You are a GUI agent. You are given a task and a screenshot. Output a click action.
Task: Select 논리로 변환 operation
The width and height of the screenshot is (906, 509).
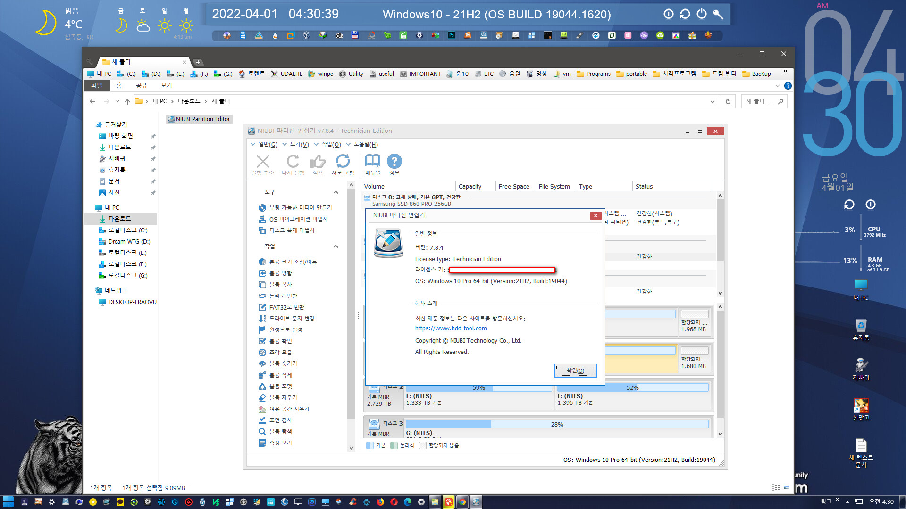[278, 296]
